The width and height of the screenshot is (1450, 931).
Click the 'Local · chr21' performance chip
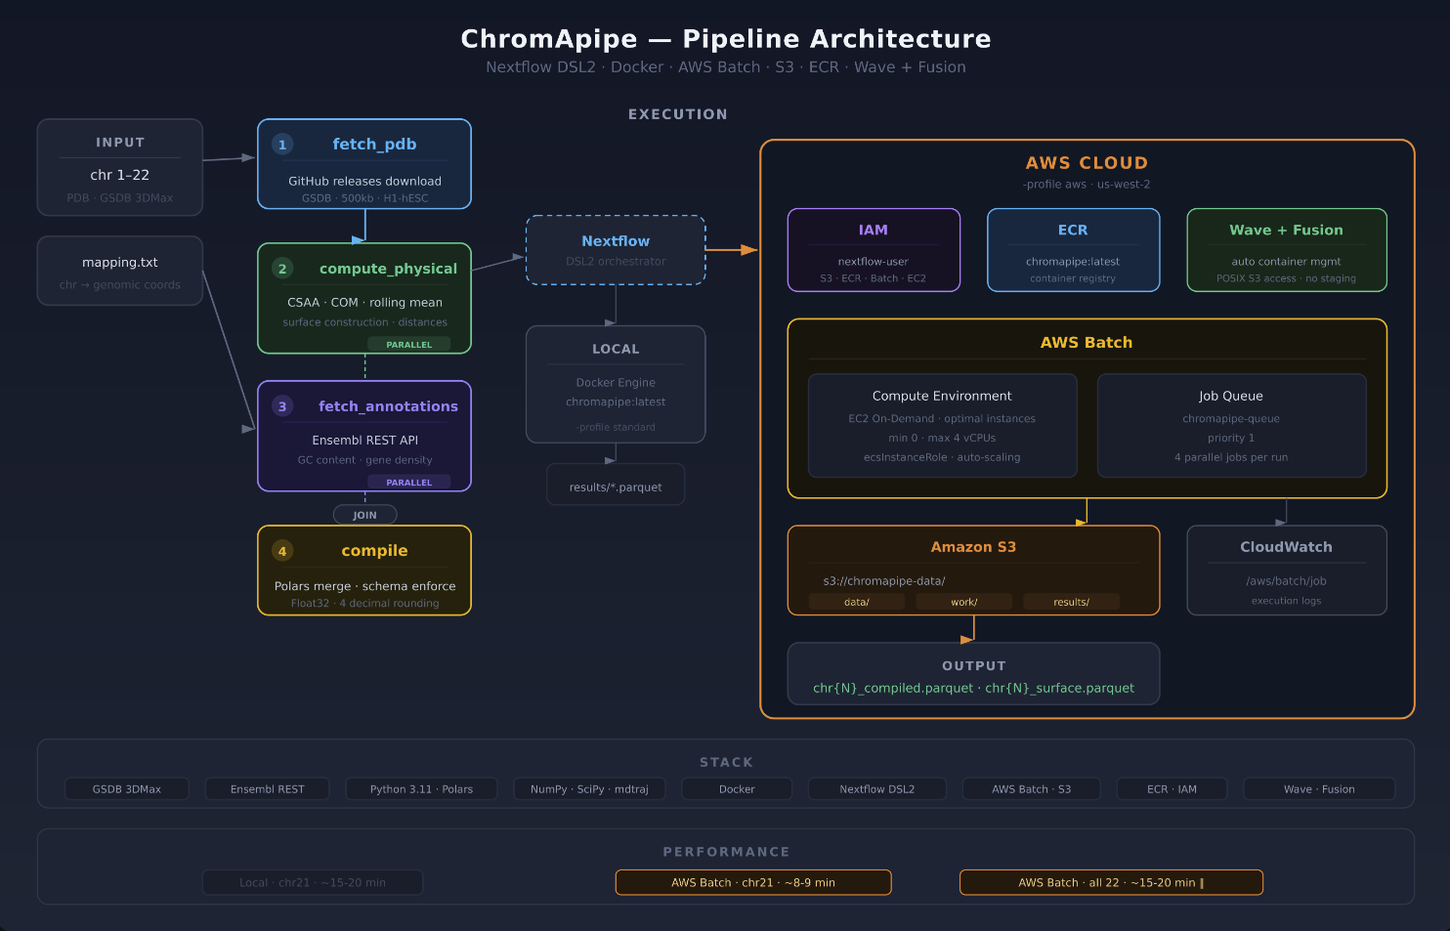[313, 882]
